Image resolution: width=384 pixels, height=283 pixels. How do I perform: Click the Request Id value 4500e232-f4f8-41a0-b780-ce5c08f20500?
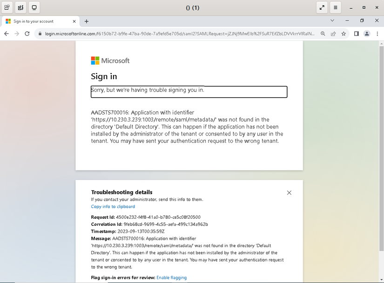click(158, 217)
